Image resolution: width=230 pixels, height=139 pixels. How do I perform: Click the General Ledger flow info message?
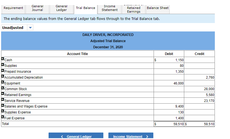pyautogui.click(x=82, y=19)
